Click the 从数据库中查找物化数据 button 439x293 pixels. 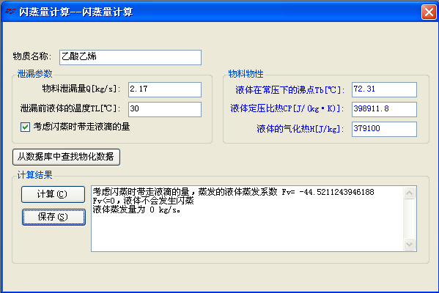[67, 157]
